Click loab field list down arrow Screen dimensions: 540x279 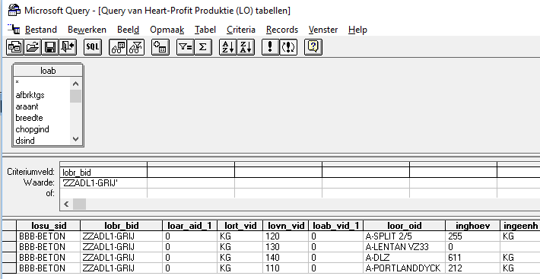(x=76, y=139)
